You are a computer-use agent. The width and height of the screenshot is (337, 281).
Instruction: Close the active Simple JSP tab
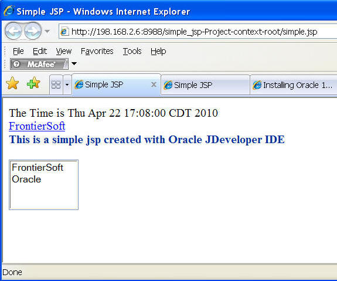point(154,84)
